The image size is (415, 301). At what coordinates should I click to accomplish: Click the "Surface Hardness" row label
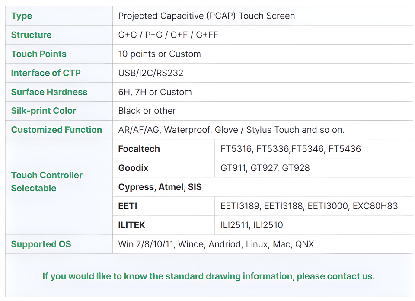pos(49,92)
